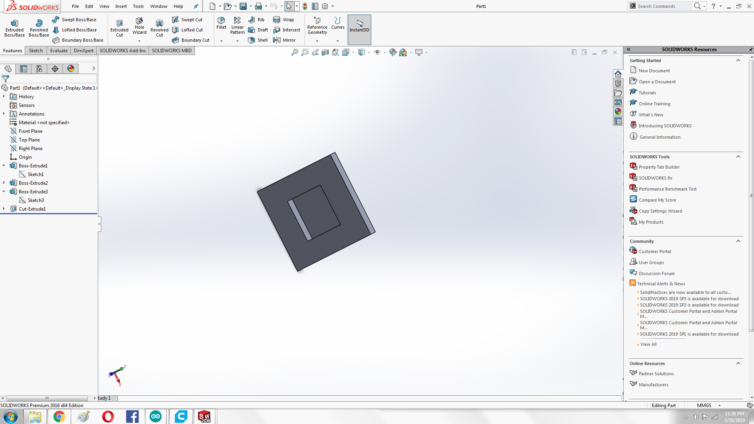Screen dimensions: 754x424
Task: Collapse the Boss-Extrude3 feature node
Action: (x=4, y=192)
